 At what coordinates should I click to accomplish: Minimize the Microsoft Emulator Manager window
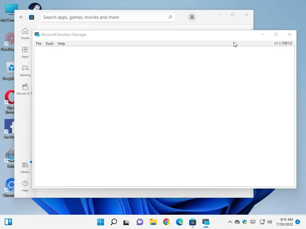tap(262, 35)
